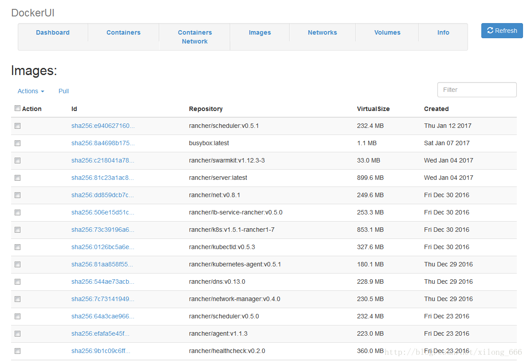Switch to the Containers tab
Viewport: 527px width, 361px height.
click(123, 32)
